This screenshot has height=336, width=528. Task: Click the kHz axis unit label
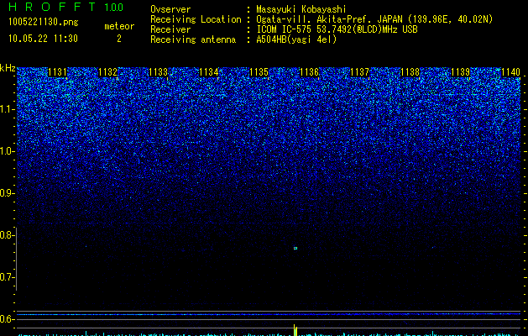point(8,68)
